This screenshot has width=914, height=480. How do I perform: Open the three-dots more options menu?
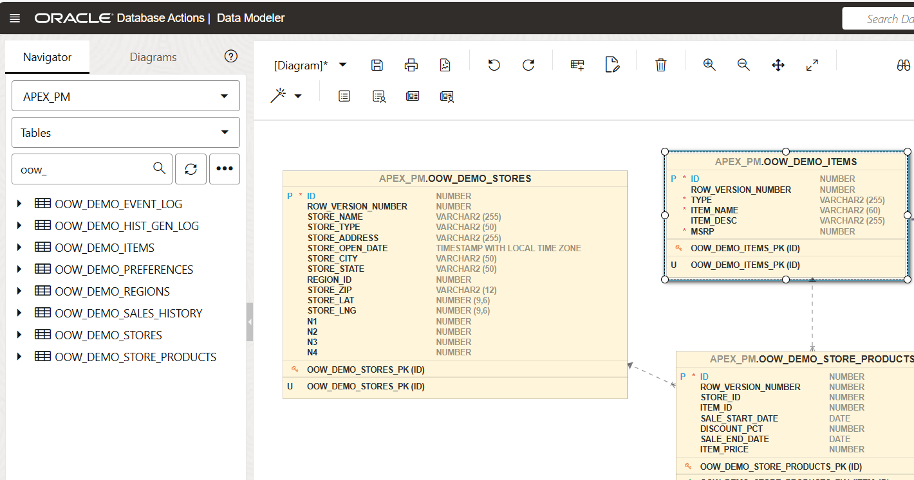tap(225, 168)
